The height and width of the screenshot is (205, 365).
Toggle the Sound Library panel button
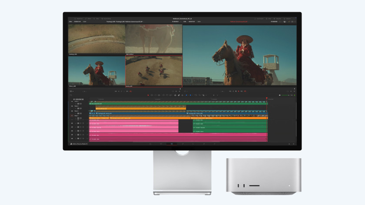pyautogui.click(x=106, y=19)
